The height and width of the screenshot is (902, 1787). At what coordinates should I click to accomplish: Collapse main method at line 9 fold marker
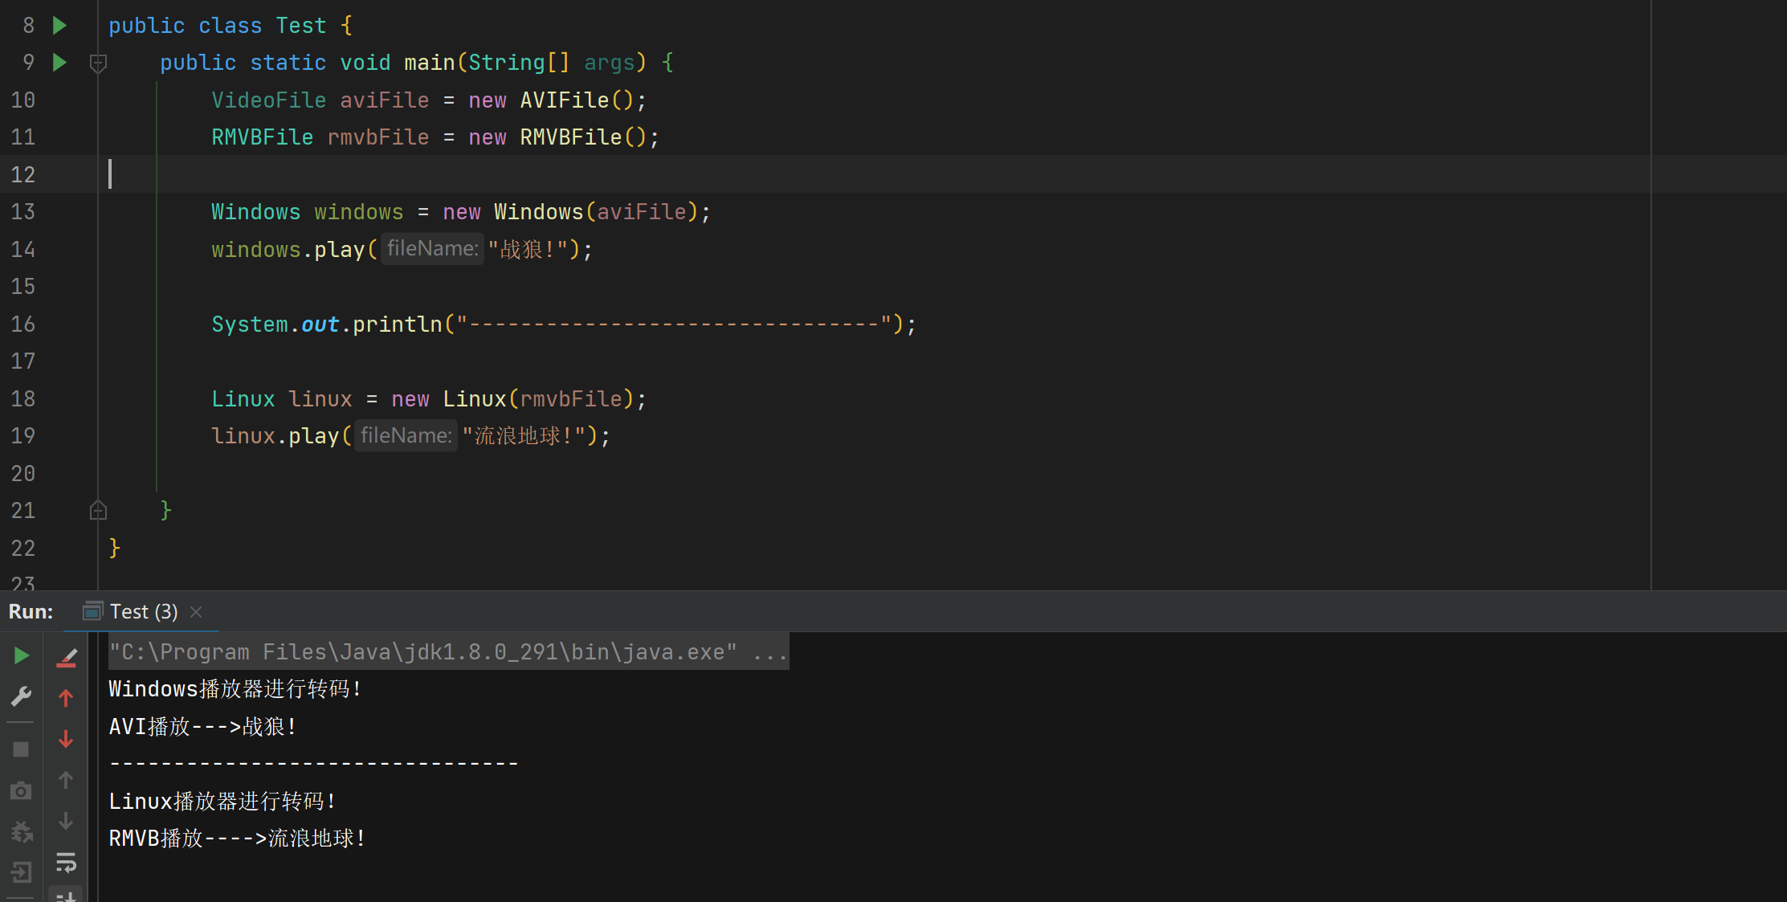pos(98,63)
